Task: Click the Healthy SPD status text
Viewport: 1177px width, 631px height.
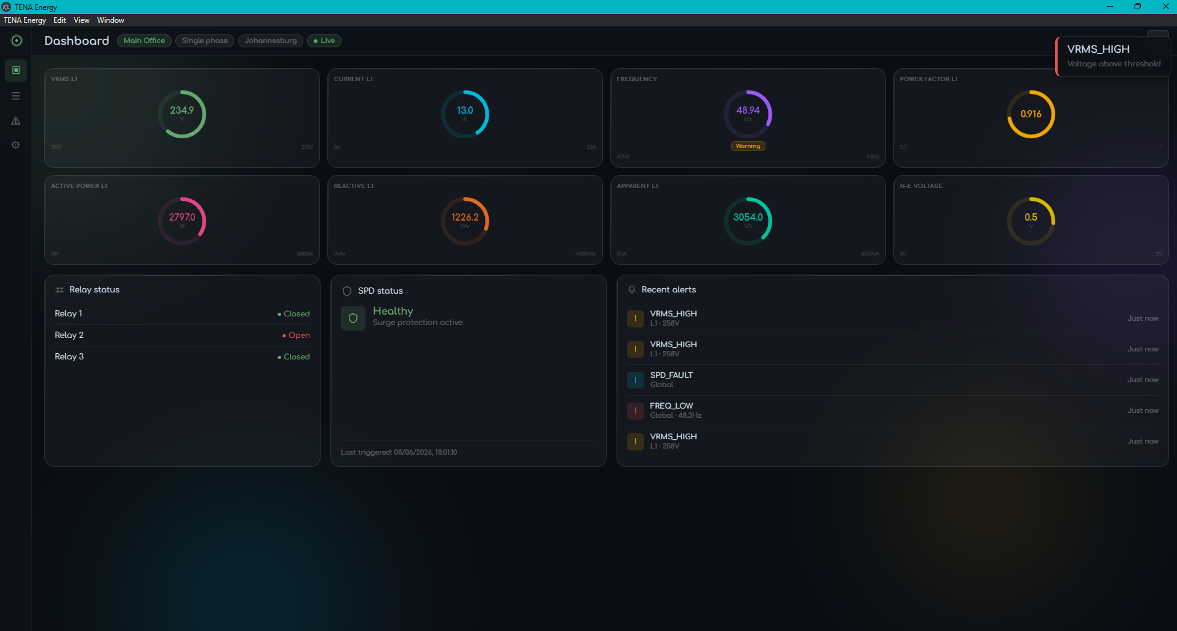Action: (x=393, y=312)
